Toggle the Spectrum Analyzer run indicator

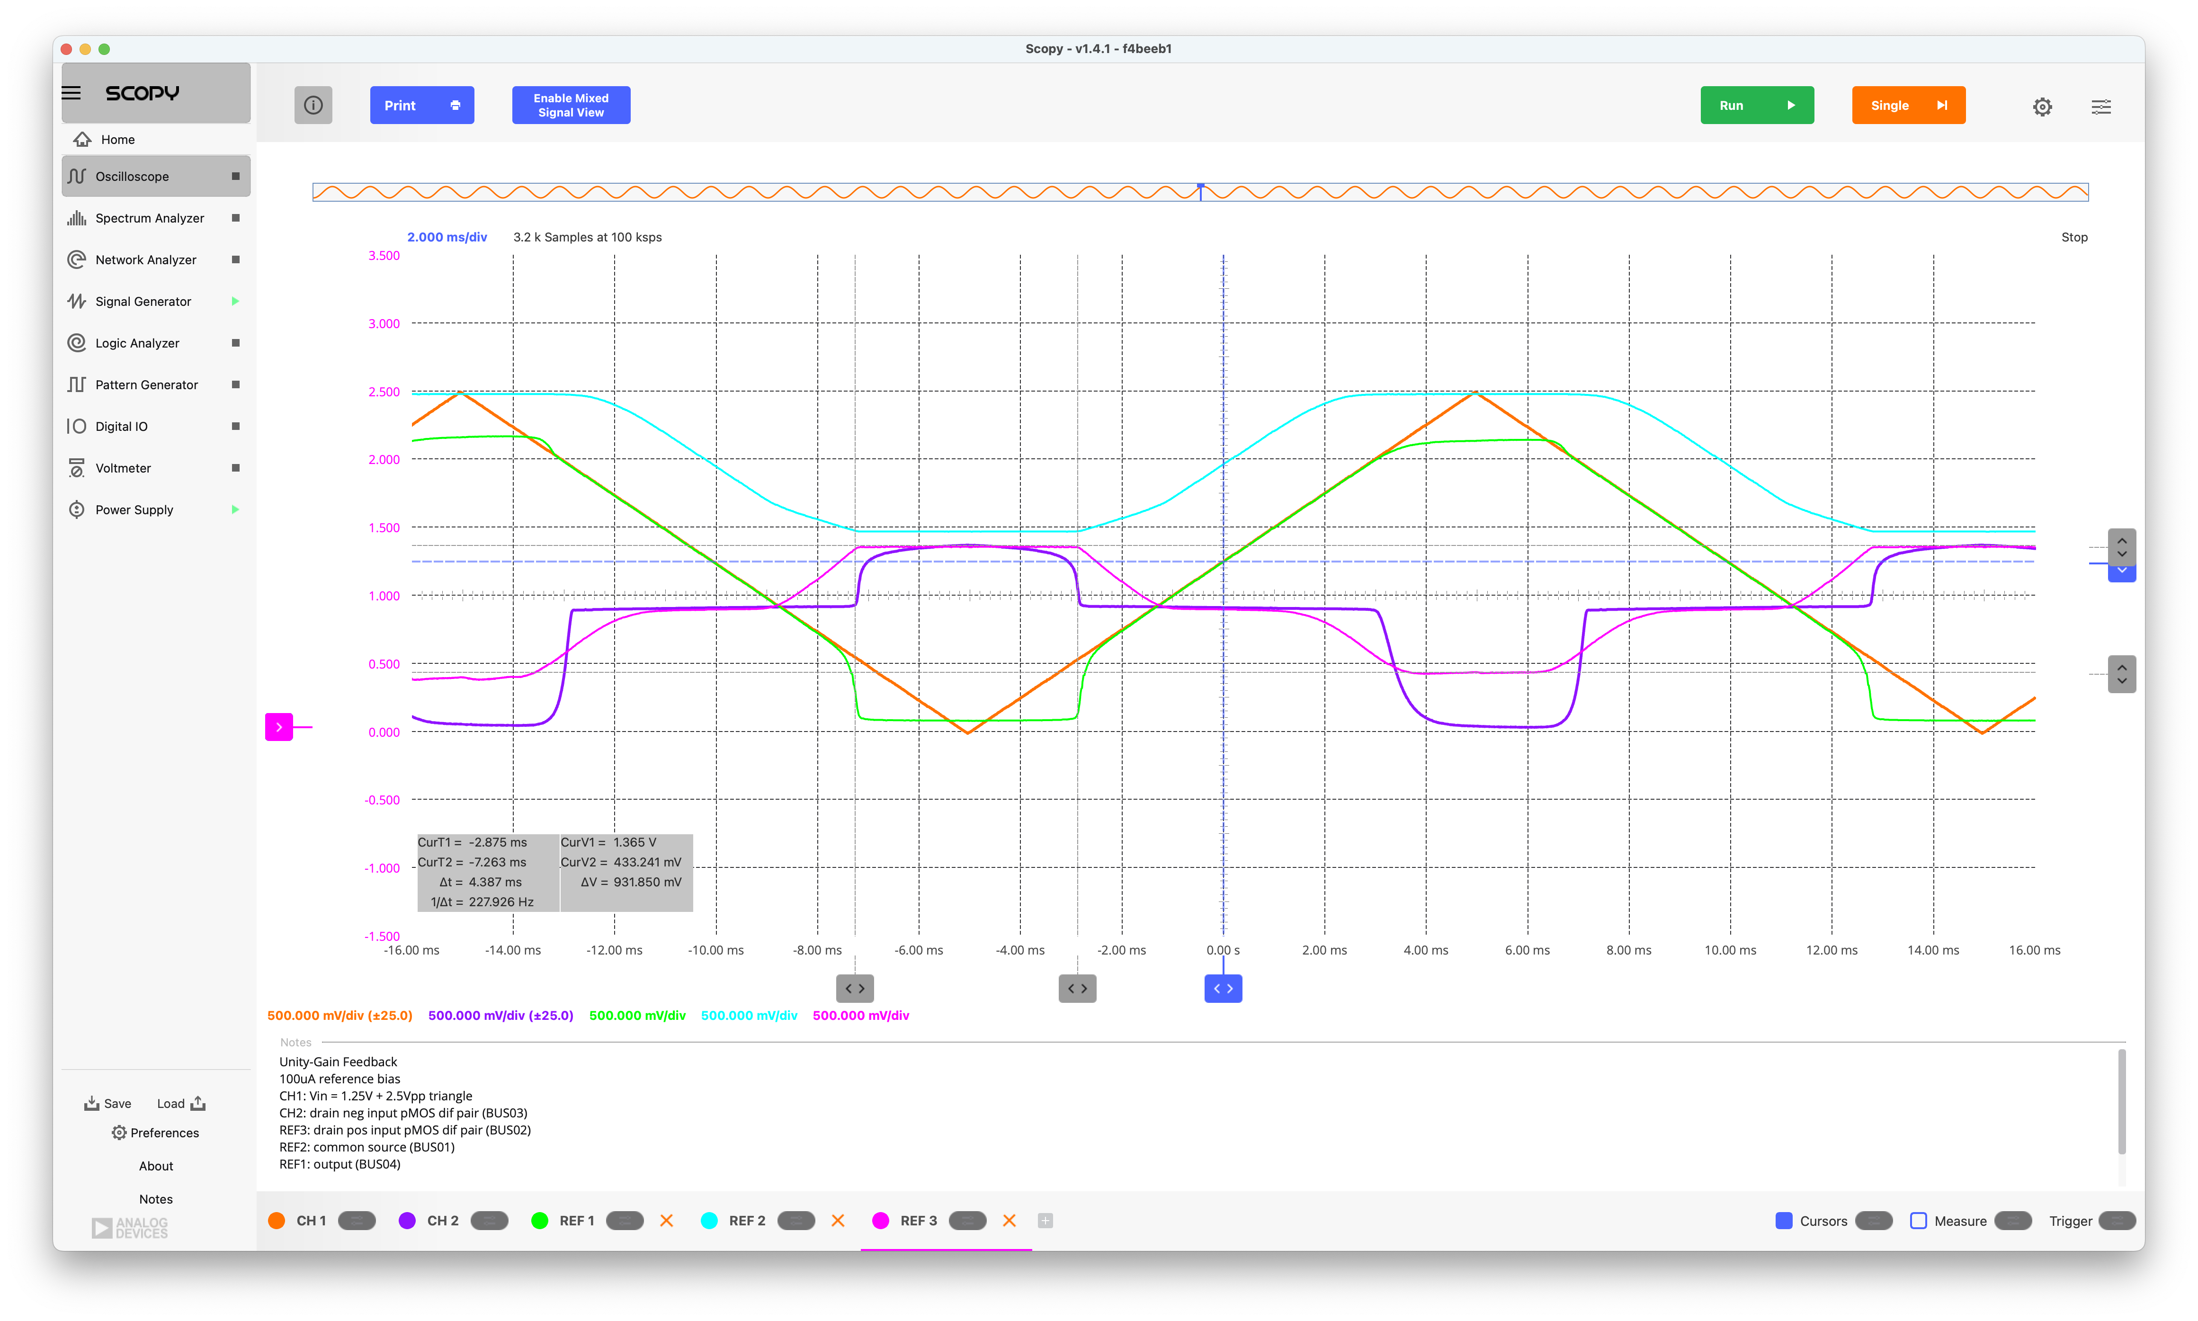pyautogui.click(x=236, y=218)
